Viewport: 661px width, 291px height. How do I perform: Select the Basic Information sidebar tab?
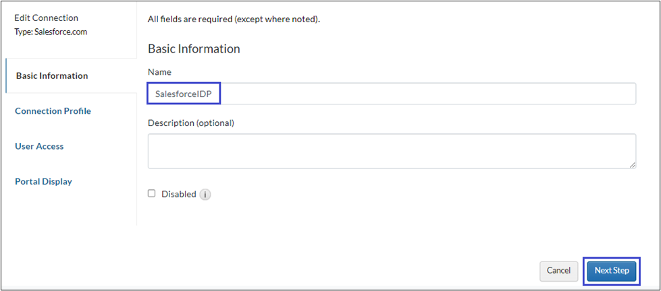52,75
